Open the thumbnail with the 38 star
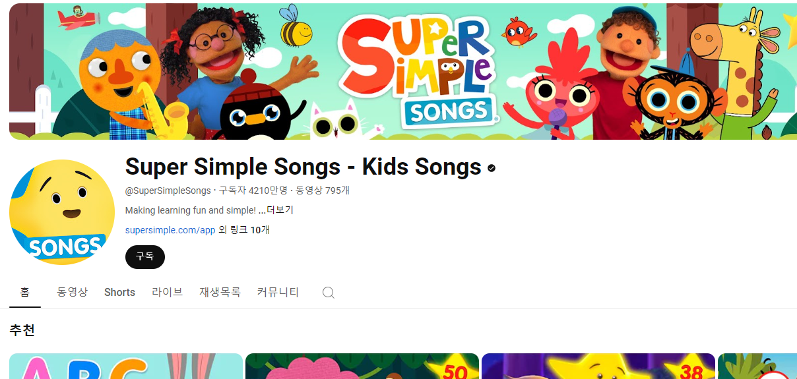This screenshot has height=379, width=797. pyautogui.click(x=598, y=366)
